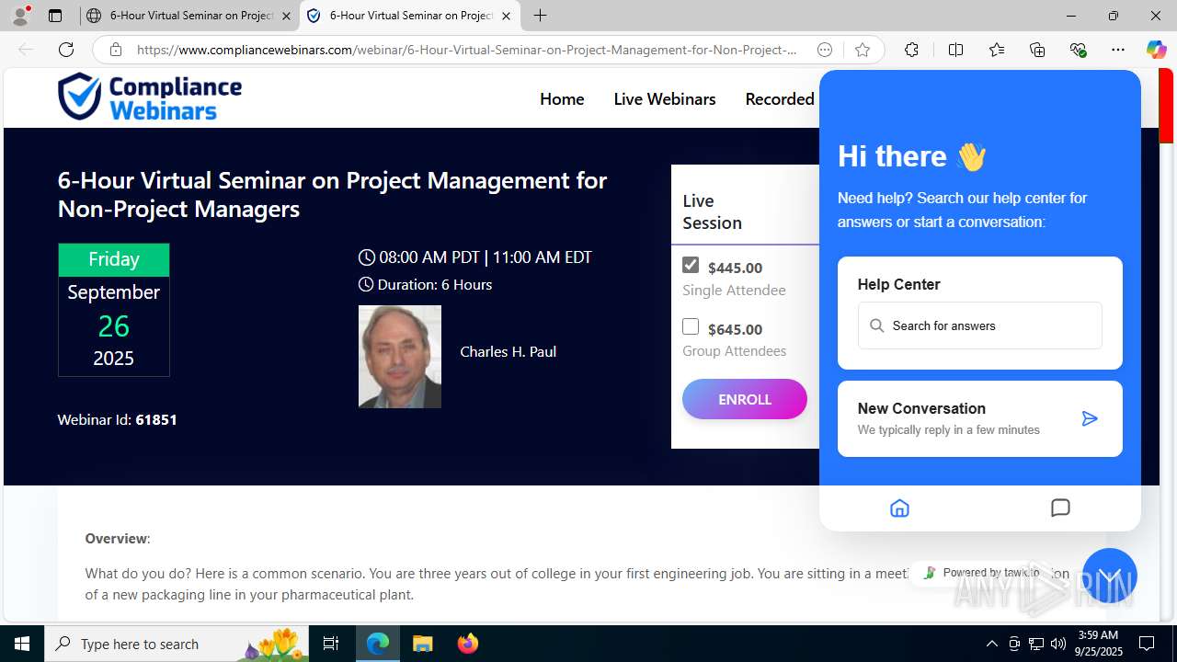Click the ENROLL button
The height and width of the screenshot is (662, 1177).
tap(745, 399)
